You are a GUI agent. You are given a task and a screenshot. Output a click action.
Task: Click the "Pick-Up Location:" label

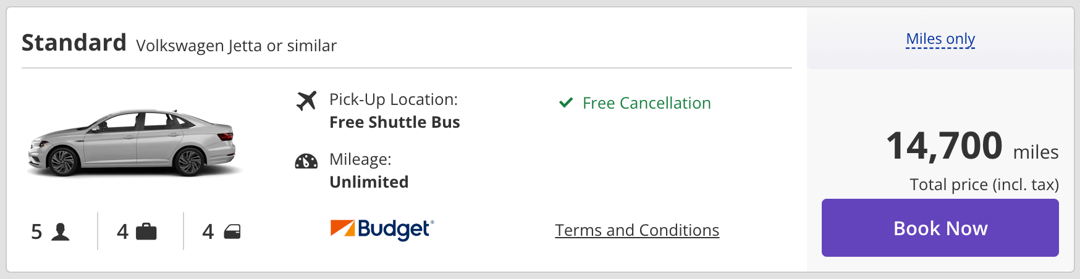(x=394, y=99)
